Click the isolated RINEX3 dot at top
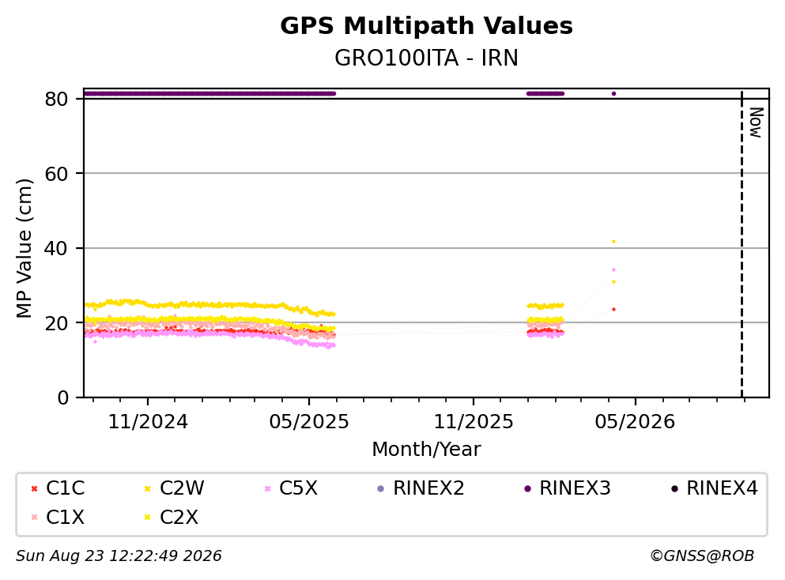Viewport: 785px width, 580px height. [613, 93]
